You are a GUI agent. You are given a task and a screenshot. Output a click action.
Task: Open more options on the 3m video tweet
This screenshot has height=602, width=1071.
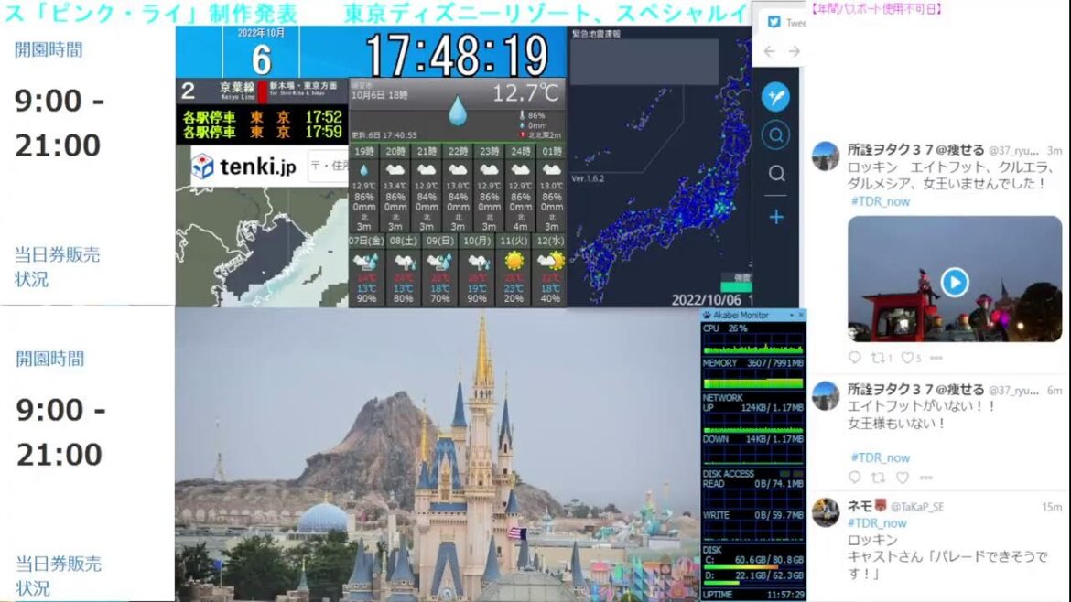(936, 358)
